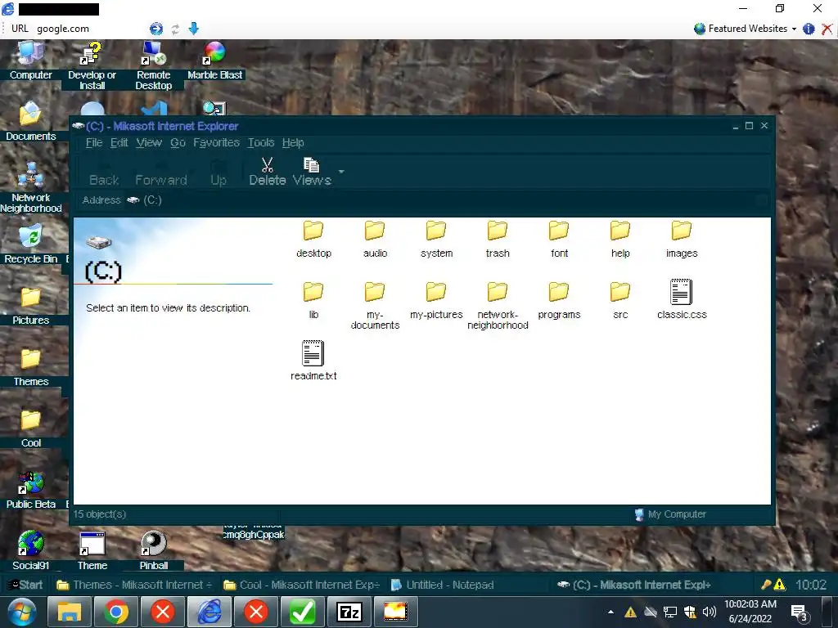The height and width of the screenshot is (628, 838).
Task: Switch to Themes window in inner taskbar
Action: [134, 585]
